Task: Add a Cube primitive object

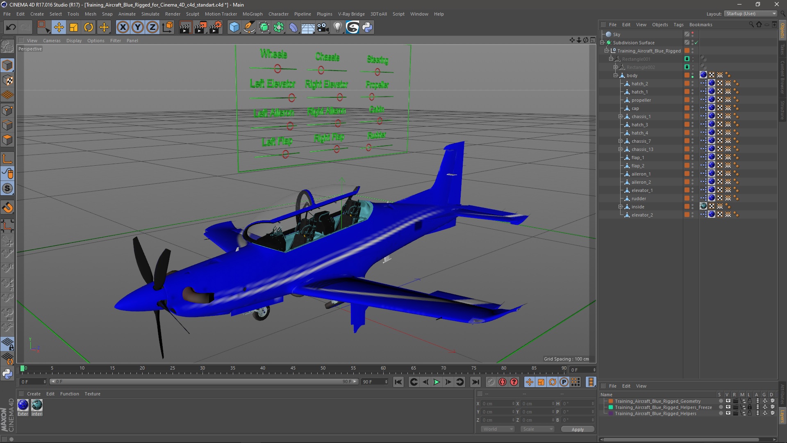Action: tap(234, 27)
